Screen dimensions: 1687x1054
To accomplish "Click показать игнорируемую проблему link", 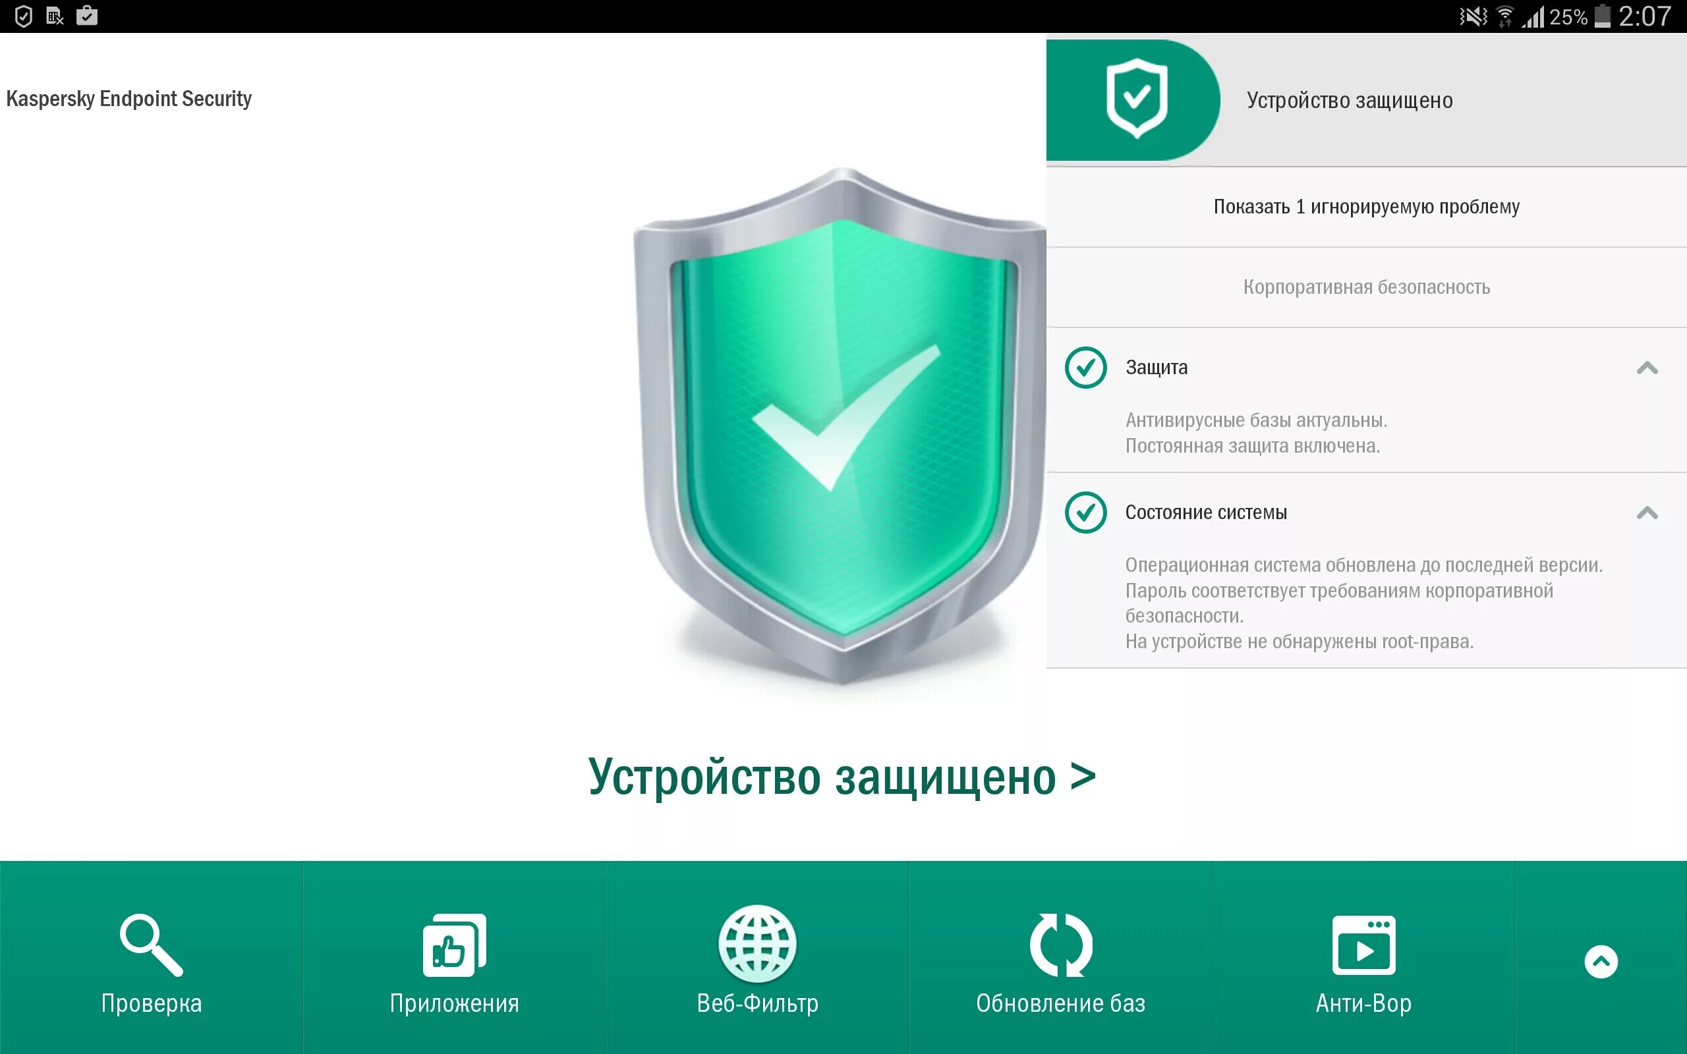I will tap(1365, 206).
